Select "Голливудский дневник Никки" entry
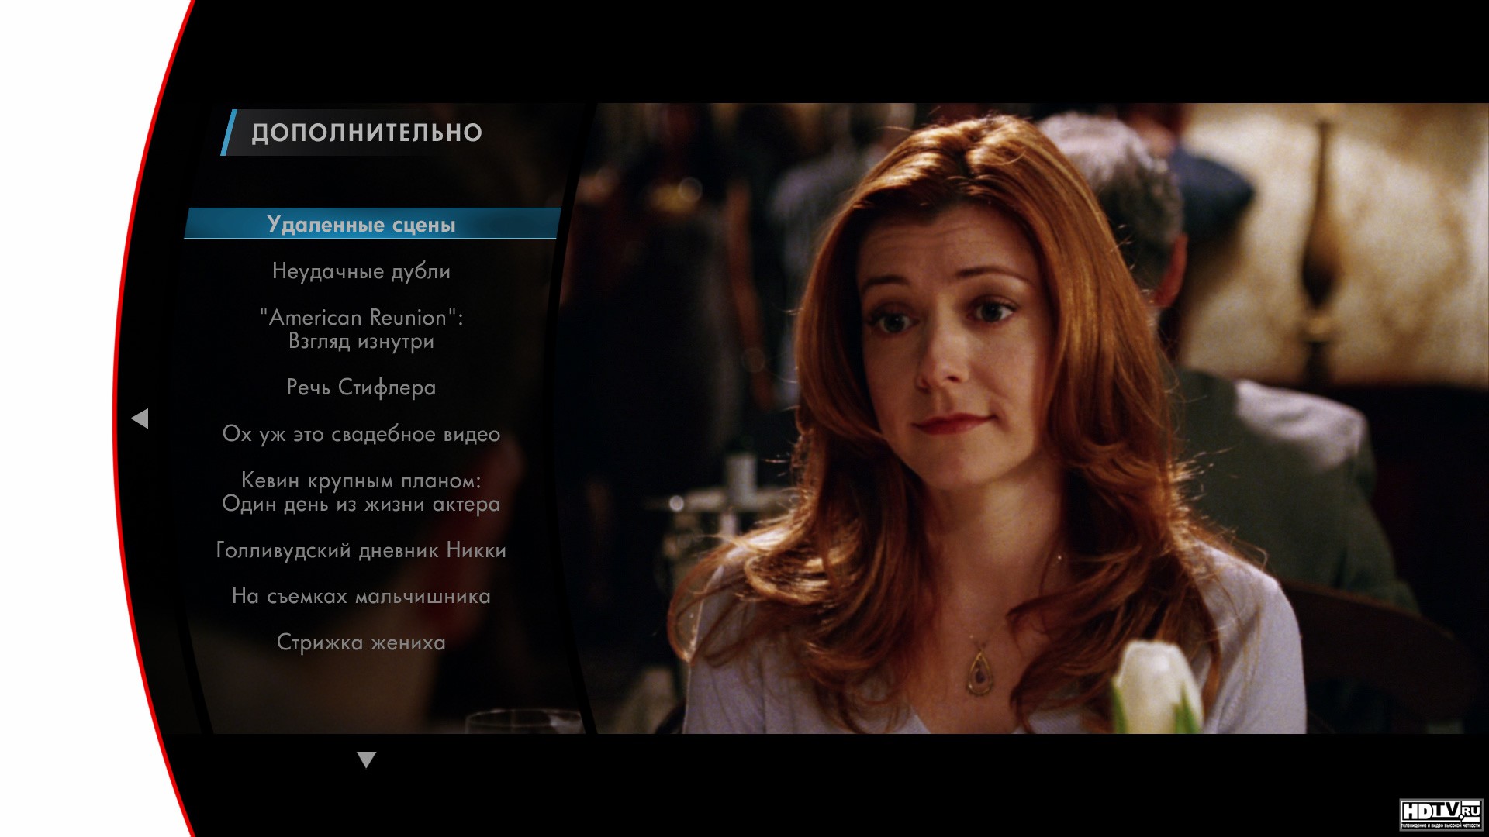 point(361,550)
